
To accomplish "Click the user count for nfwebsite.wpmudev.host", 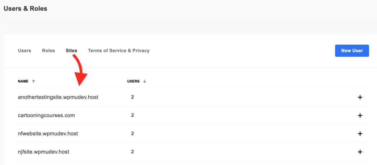I will pyautogui.click(x=132, y=134).
